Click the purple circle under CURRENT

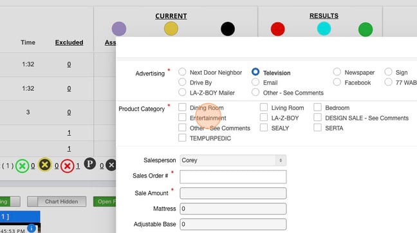tap(119, 29)
